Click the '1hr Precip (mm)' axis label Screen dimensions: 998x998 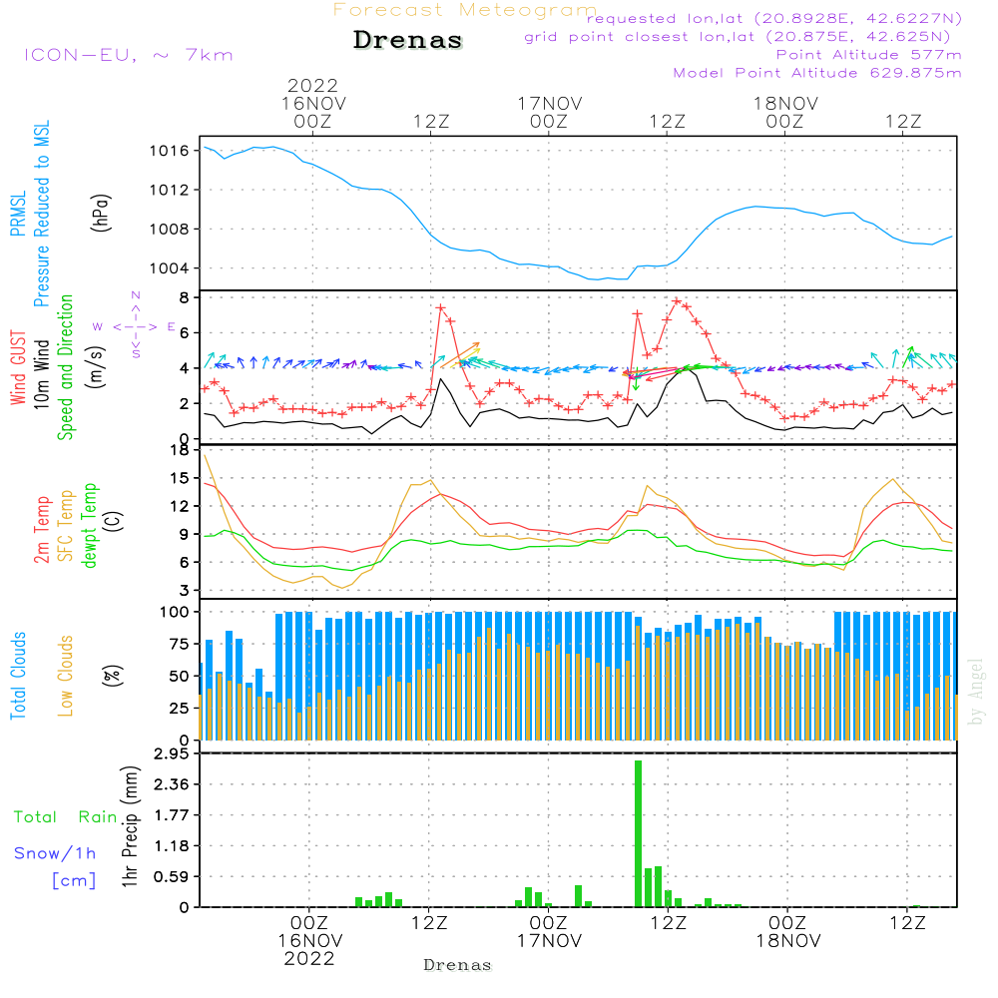(x=130, y=826)
